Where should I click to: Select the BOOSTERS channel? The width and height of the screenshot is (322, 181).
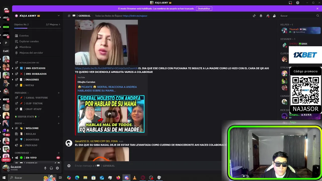click(x=37, y=140)
